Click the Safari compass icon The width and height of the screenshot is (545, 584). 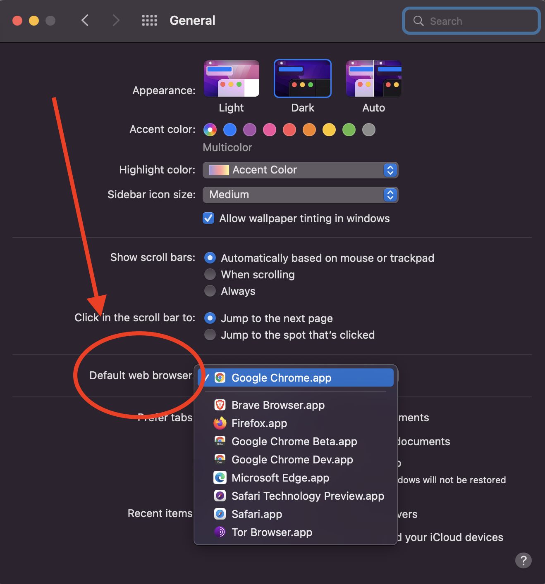pyautogui.click(x=220, y=514)
